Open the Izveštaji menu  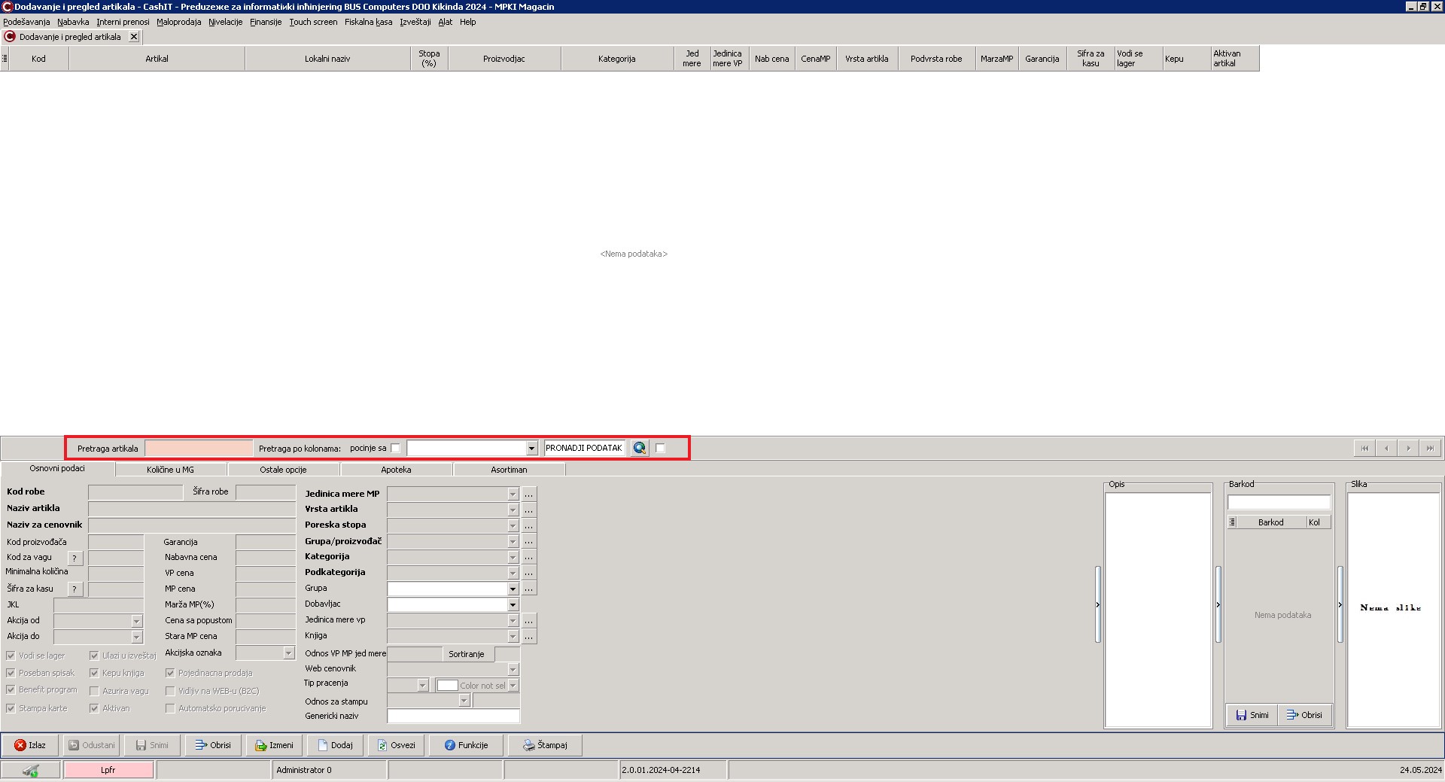pyautogui.click(x=415, y=22)
